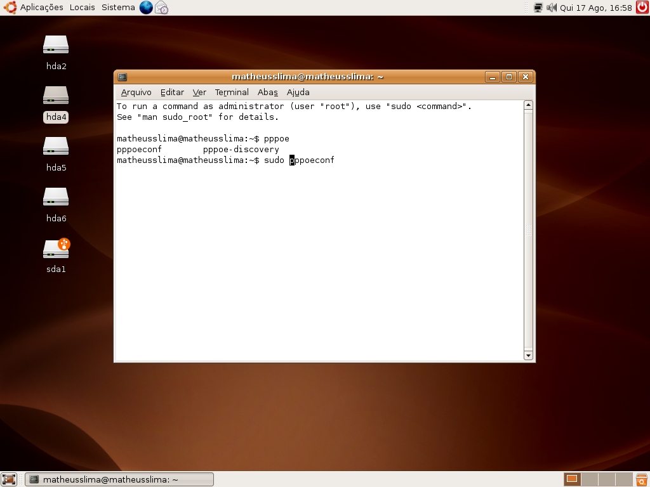Click the terminal scrollbar up arrow
This screenshot has width=650, height=487.
point(528,105)
